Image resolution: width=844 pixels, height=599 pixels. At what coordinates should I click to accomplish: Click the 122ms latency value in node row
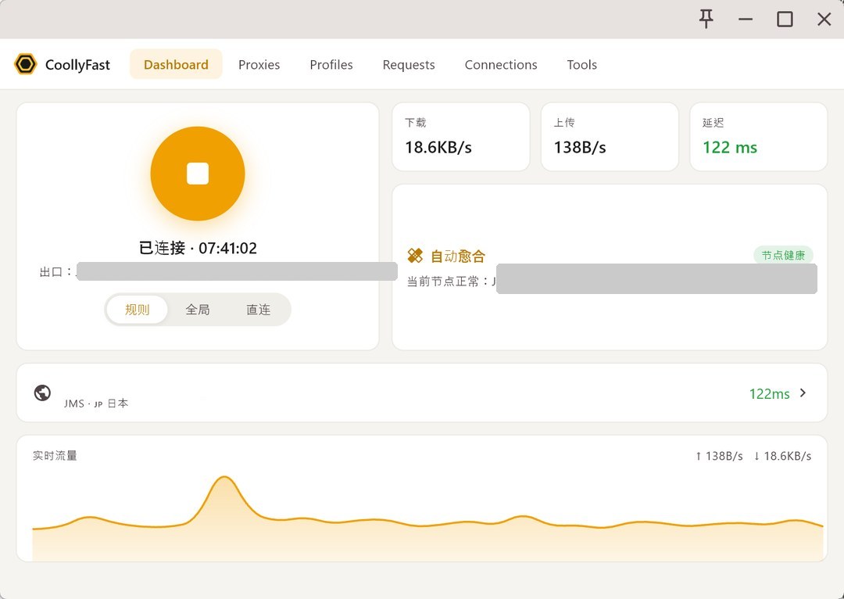(769, 394)
